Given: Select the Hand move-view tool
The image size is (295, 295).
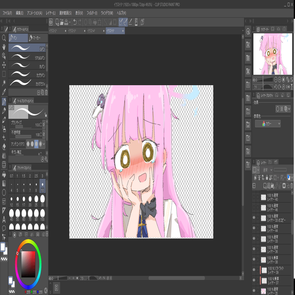Looking at the screenshot, I should (x=4, y=47).
